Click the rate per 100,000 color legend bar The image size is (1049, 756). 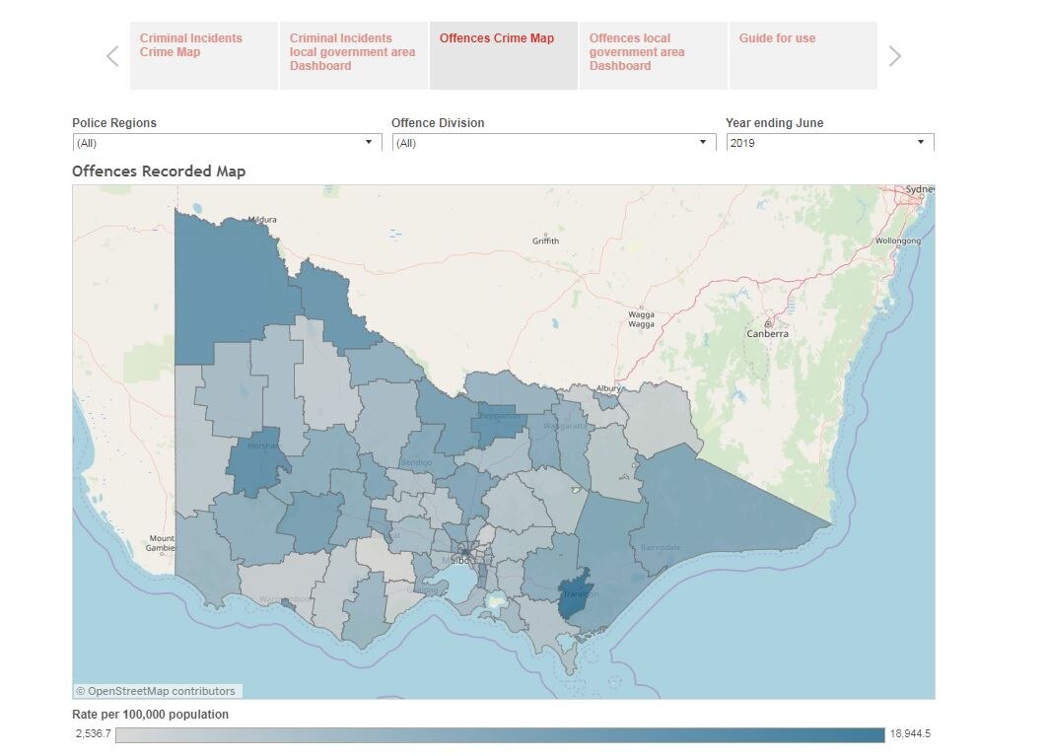pyautogui.click(x=500, y=734)
